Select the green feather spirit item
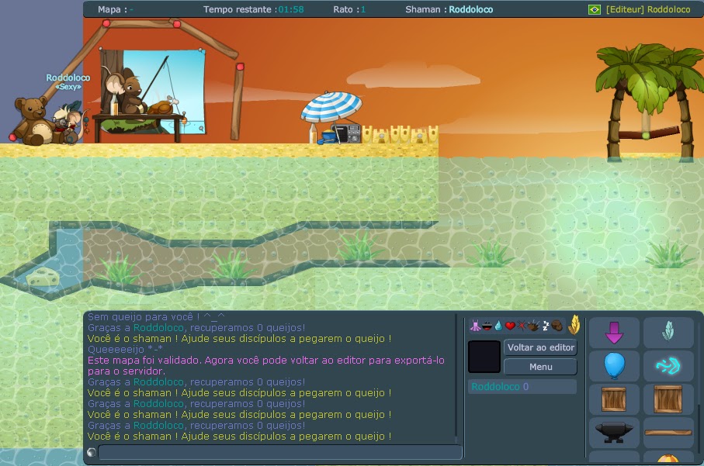Viewport: 704px width, 466px height. [667, 330]
